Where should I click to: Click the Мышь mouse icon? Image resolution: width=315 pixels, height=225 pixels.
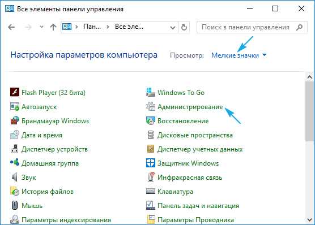pyautogui.click(x=15, y=206)
